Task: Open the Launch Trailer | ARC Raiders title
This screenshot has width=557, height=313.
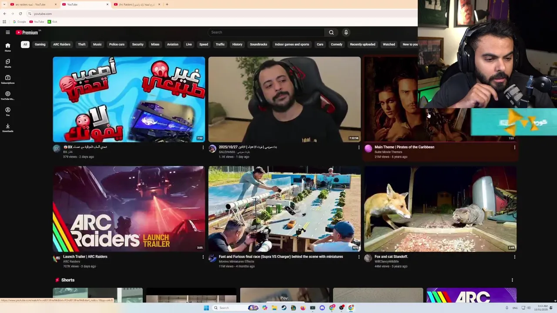Action: tap(85, 256)
